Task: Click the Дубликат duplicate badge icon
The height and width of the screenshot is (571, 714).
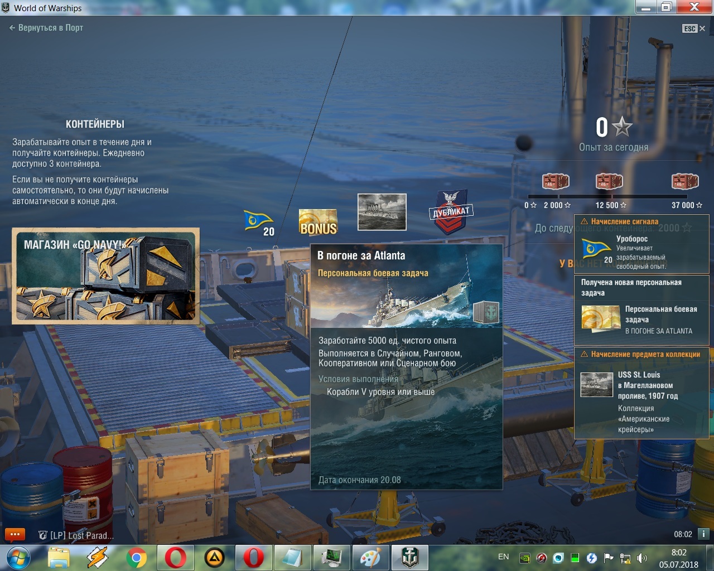Action: tap(451, 212)
